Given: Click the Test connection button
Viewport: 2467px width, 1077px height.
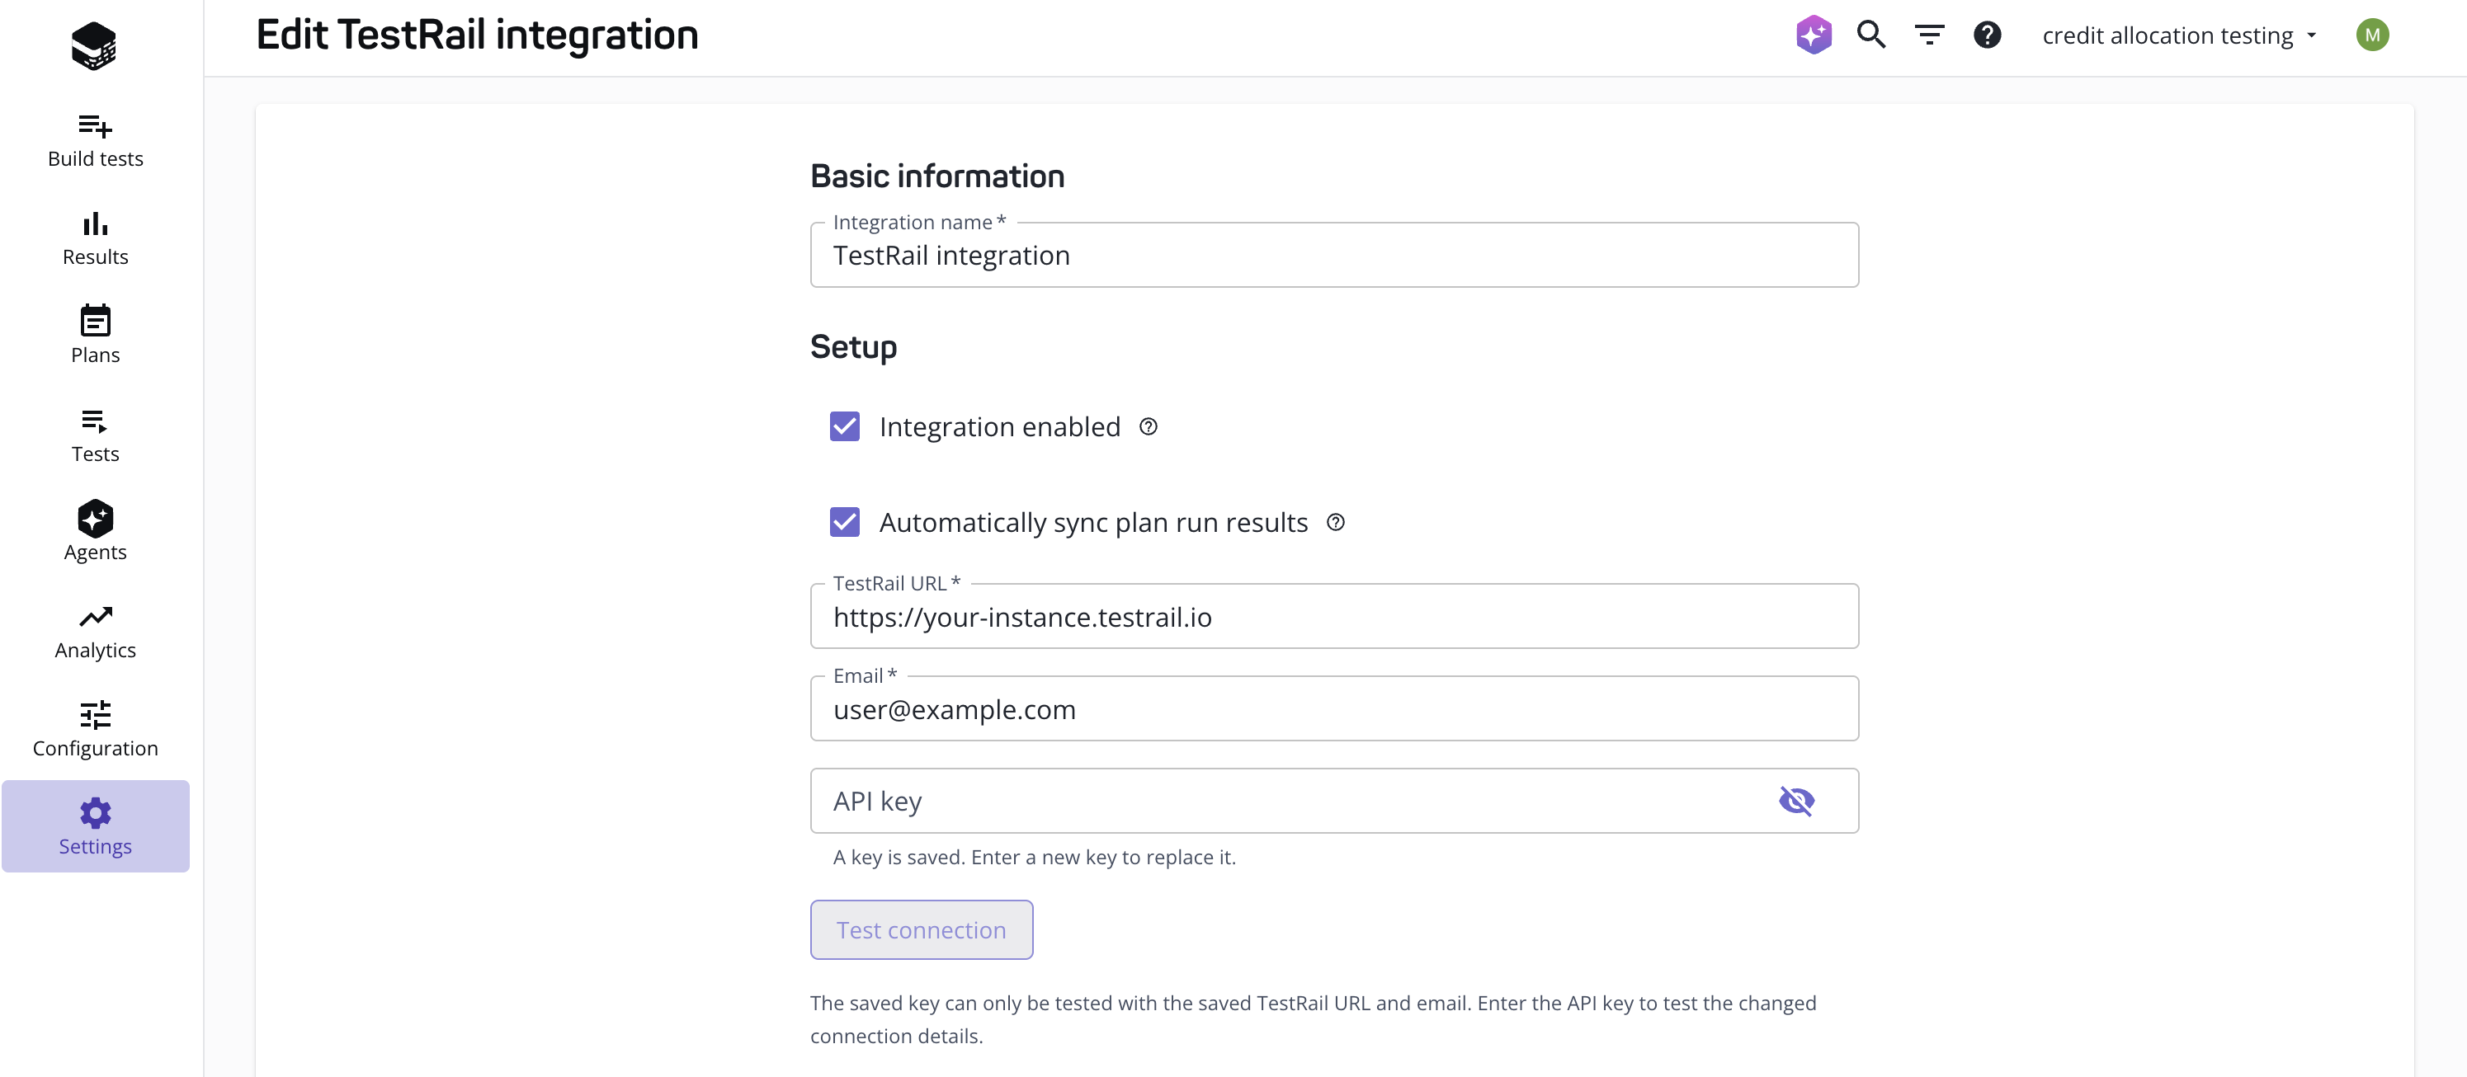Looking at the screenshot, I should [922, 929].
